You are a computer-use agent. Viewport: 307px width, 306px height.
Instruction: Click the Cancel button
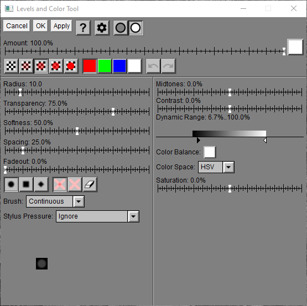coord(17,26)
